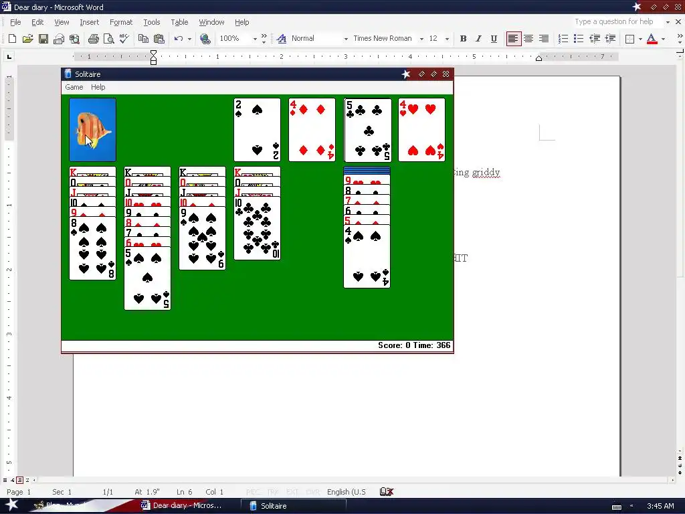685x514 pixels.
Task: Click the taskbar clock showing 3:45 AM
Action: tap(660, 506)
